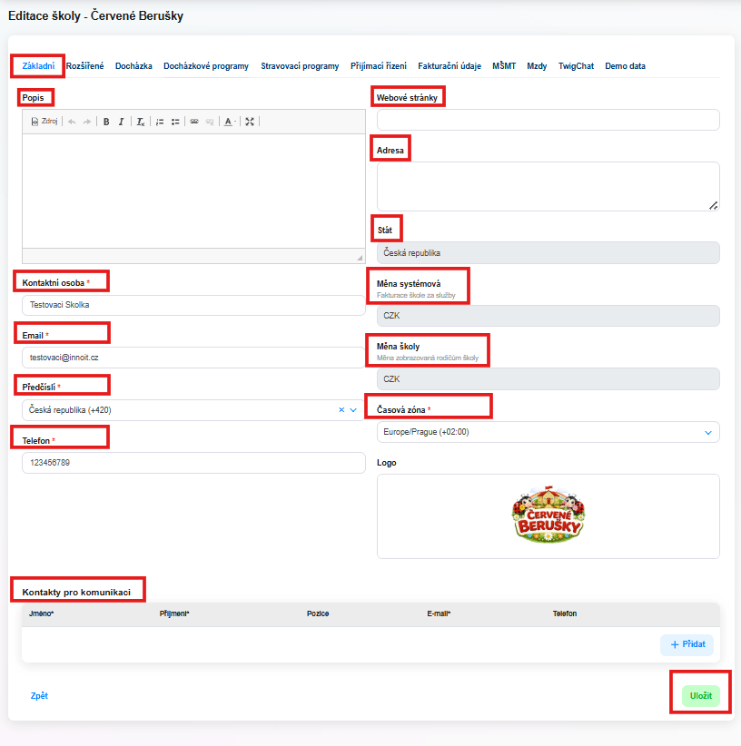Click the Kontakty pro komunikaci heading
741x746 pixels.
[76, 593]
